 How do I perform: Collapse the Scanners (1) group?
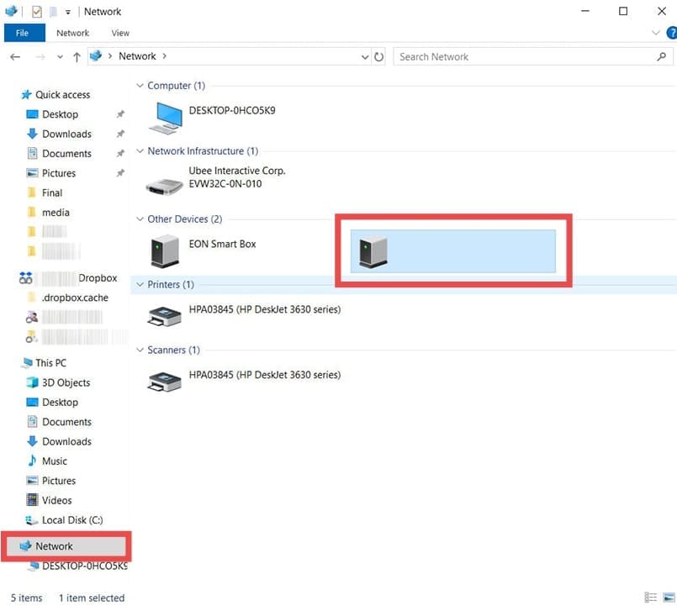(140, 350)
